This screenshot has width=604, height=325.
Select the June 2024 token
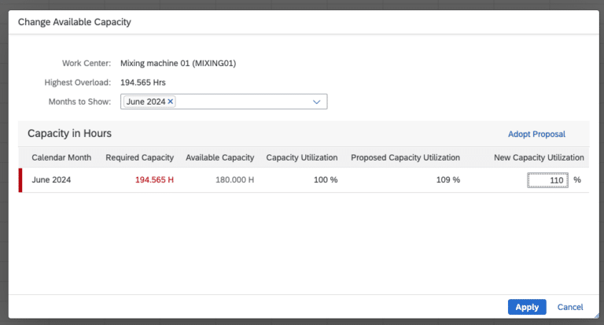point(145,102)
